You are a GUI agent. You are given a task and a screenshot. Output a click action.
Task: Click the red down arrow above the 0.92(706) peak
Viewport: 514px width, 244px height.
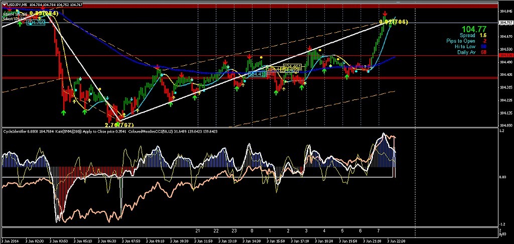pos(385,13)
